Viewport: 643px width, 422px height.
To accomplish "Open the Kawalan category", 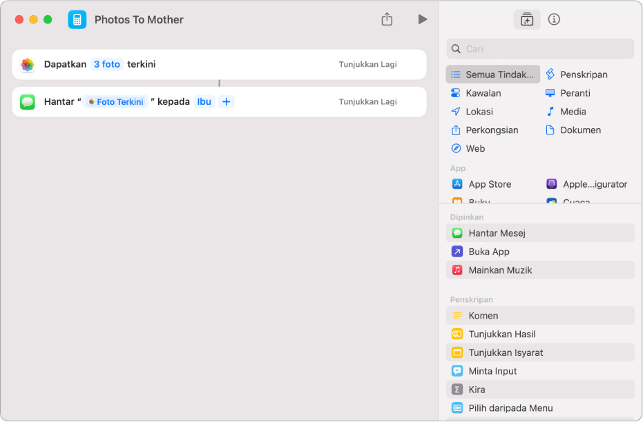I will click(483, 93).
